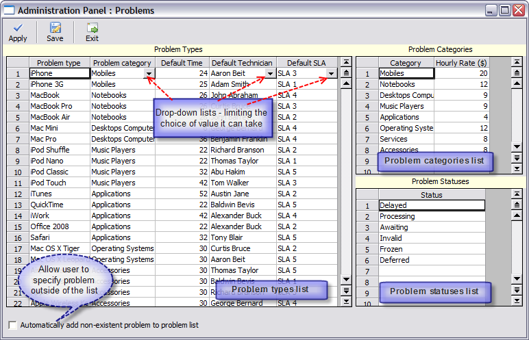Page down in Problem Categories list
This screenshot has height=340, width=529.
tap(517, 158)
